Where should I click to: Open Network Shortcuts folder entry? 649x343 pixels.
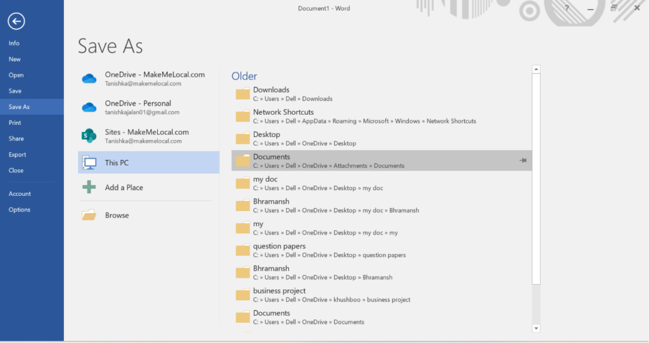(382, 117)
